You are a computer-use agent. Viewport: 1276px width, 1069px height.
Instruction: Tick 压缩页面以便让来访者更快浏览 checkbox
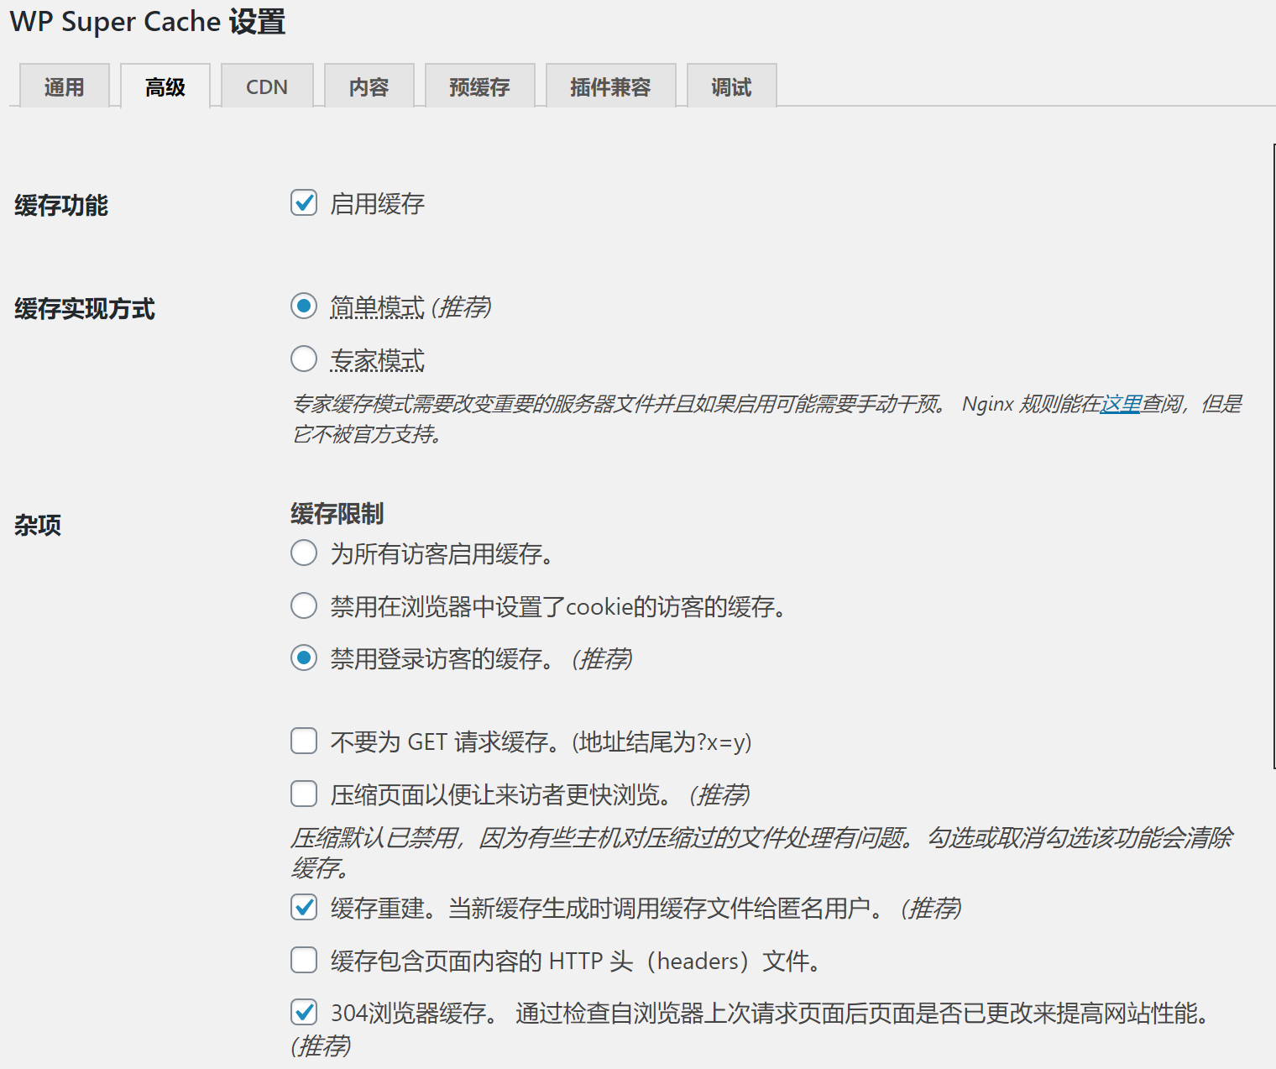[x=304, y=794]
